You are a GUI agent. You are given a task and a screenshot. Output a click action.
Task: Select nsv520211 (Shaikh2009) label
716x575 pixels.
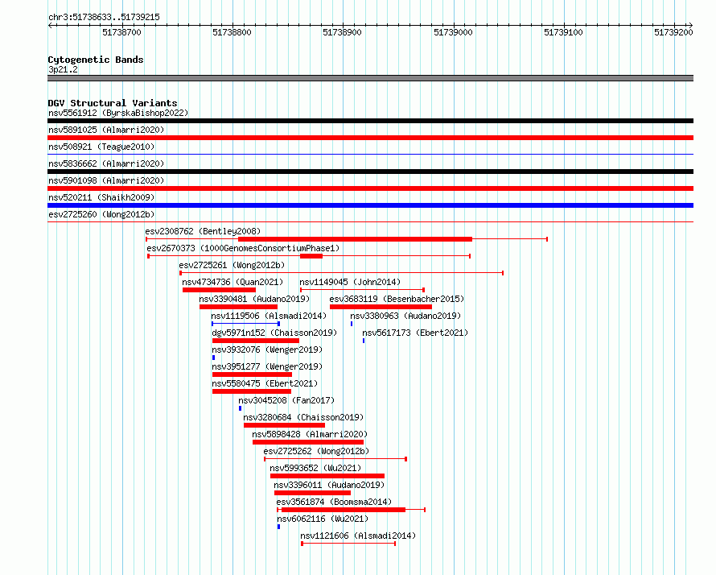pos(101,197)
